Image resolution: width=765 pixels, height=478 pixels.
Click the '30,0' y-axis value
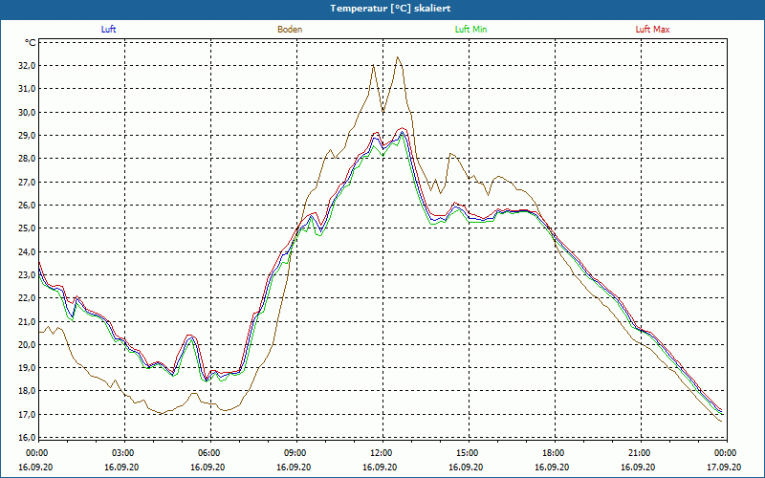coord(28,112)
